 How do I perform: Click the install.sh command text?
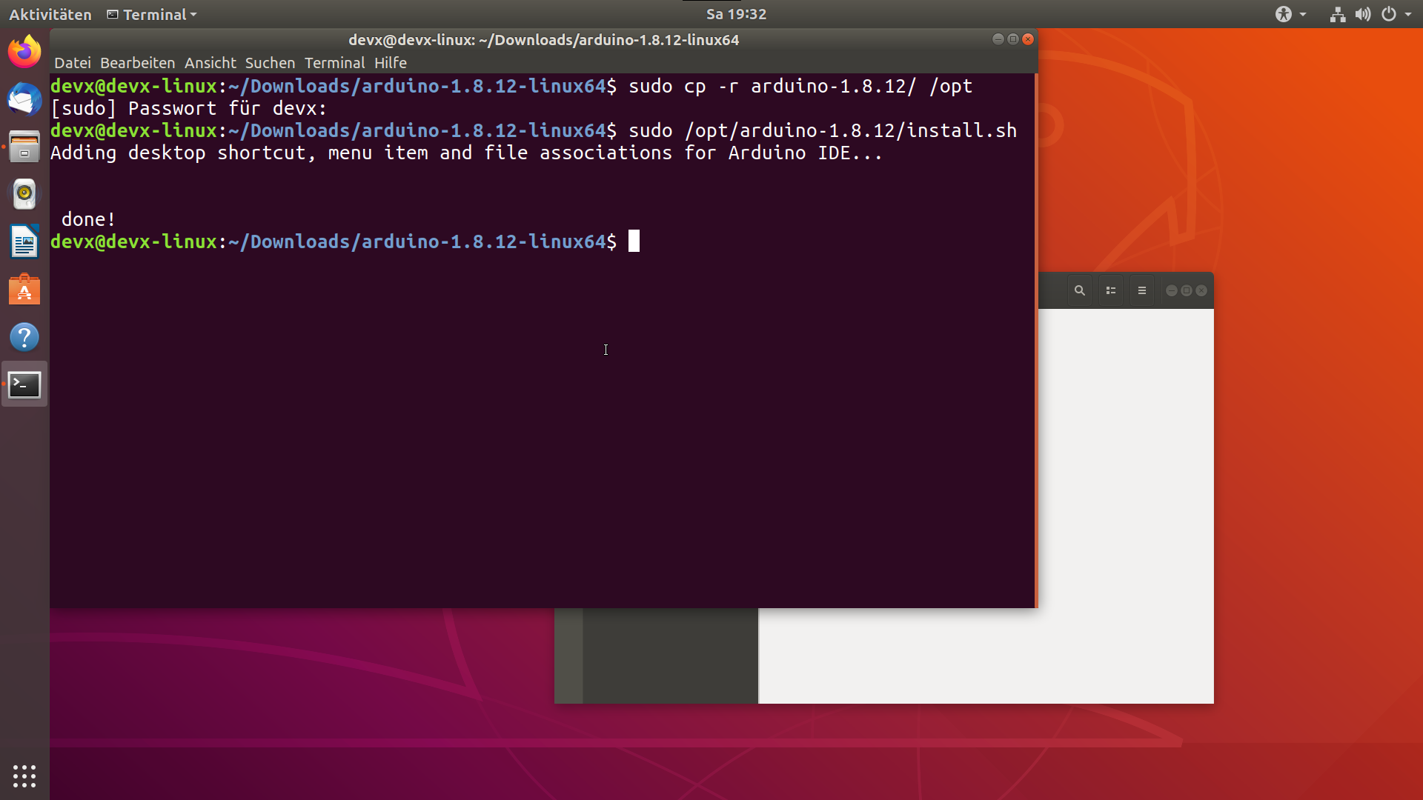(x=823, y=130)
